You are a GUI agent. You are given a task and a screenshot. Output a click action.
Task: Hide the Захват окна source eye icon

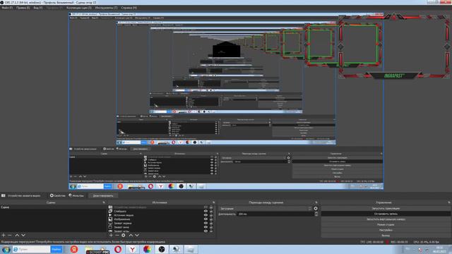(206, 227)
